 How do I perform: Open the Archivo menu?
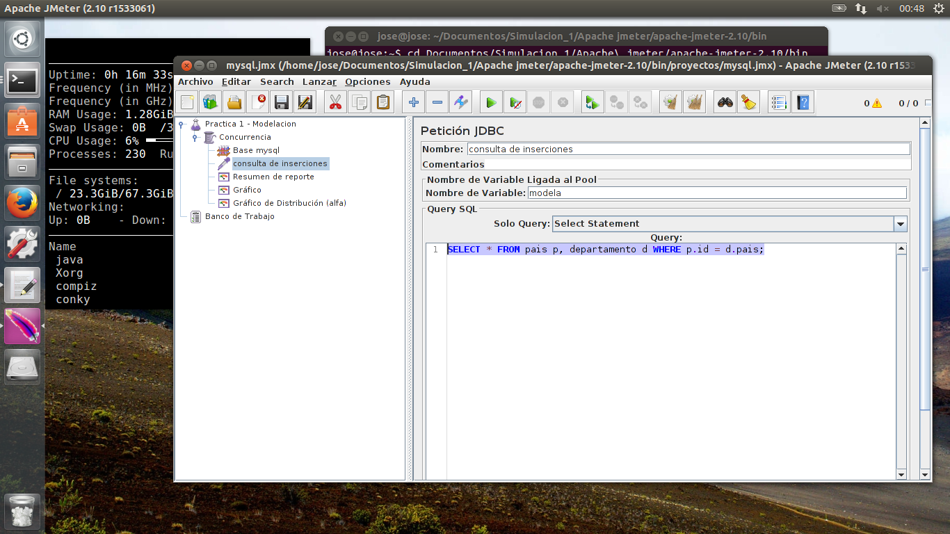pos(195,81)
